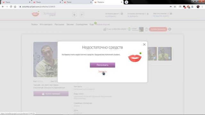Click the browser forward arrow
205x115 pixels.
pyautogui.click(x=7, y=7)
